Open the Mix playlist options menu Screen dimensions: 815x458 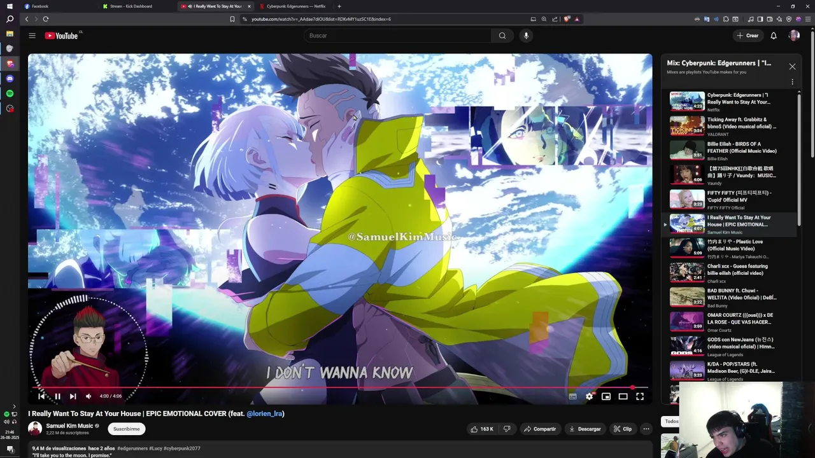click(x=792, y=82)
